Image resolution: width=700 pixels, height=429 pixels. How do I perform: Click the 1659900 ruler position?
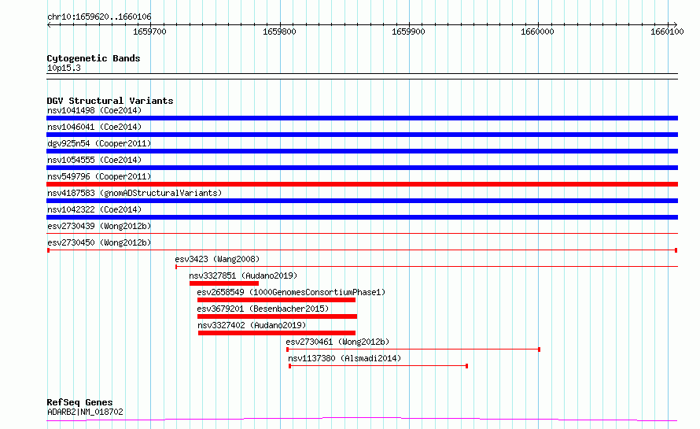[408, 31]
